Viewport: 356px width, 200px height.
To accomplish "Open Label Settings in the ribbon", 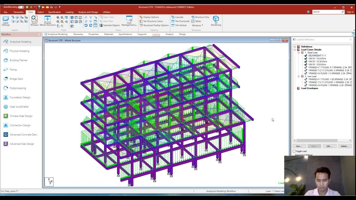I will point(6,21).
